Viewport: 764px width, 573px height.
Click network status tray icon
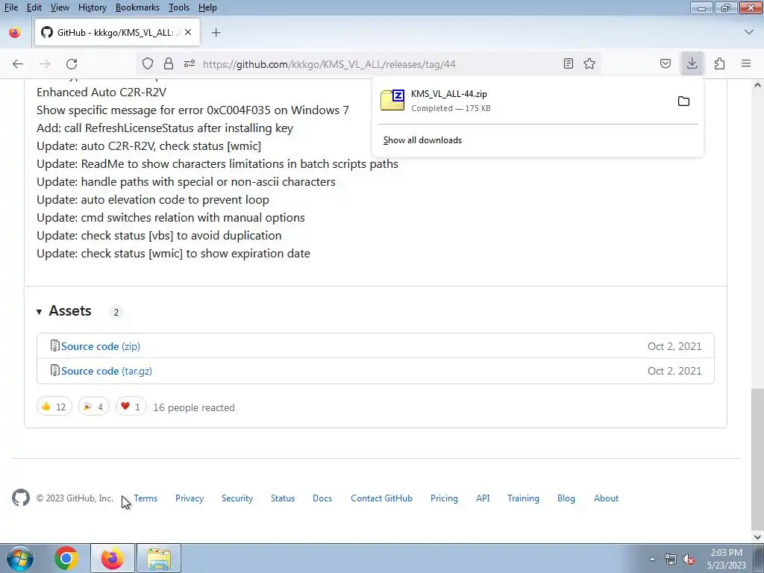(x=671, y=560)
